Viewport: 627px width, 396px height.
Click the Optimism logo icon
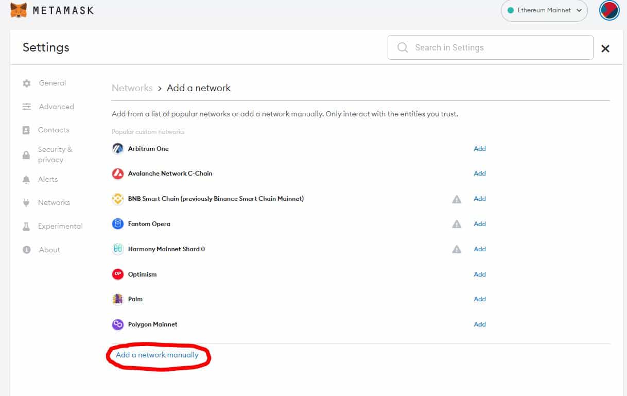click(x=118, y=274)
